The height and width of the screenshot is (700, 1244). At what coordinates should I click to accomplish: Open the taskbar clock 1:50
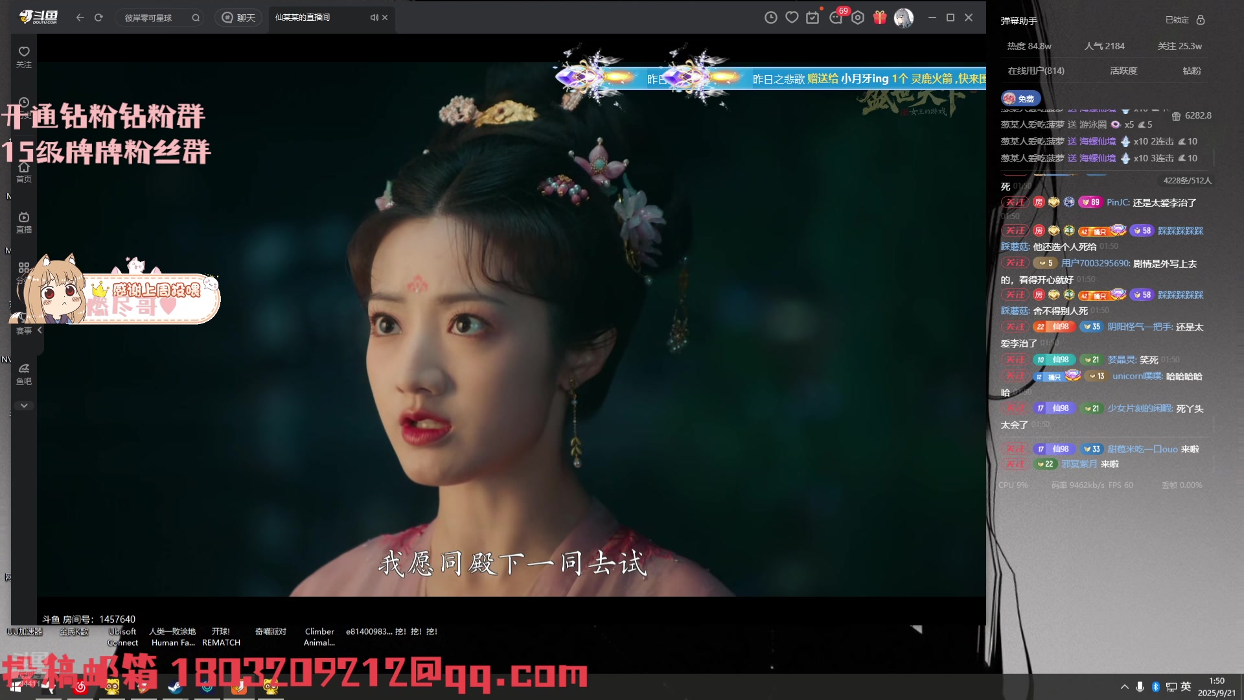[x=1217, y=687]
